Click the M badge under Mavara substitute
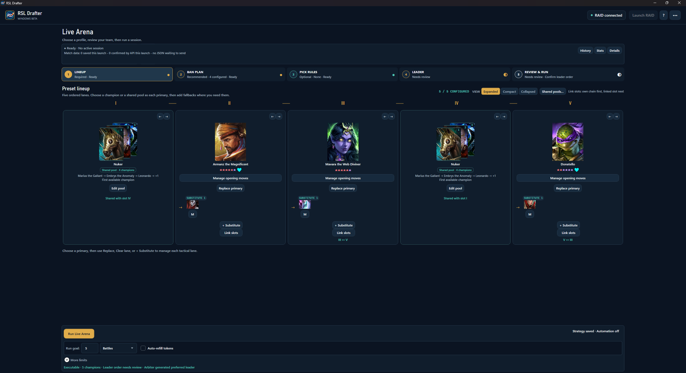 point(305,214)
